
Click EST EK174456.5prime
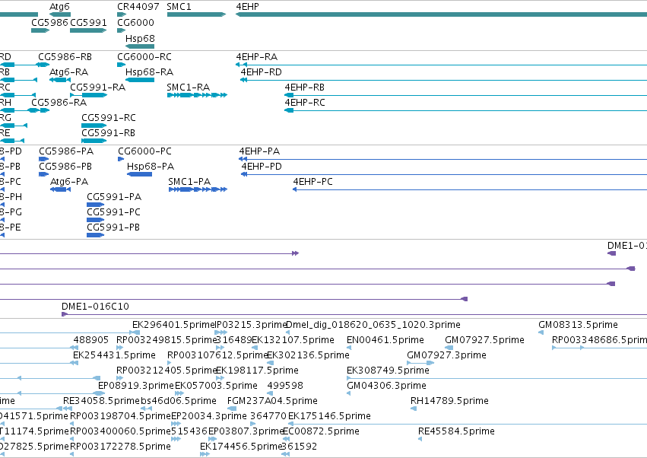click(x=240, y=447)
